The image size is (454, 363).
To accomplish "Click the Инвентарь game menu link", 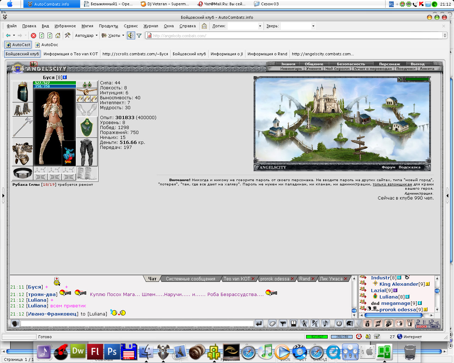I will [x=291, y=69].
